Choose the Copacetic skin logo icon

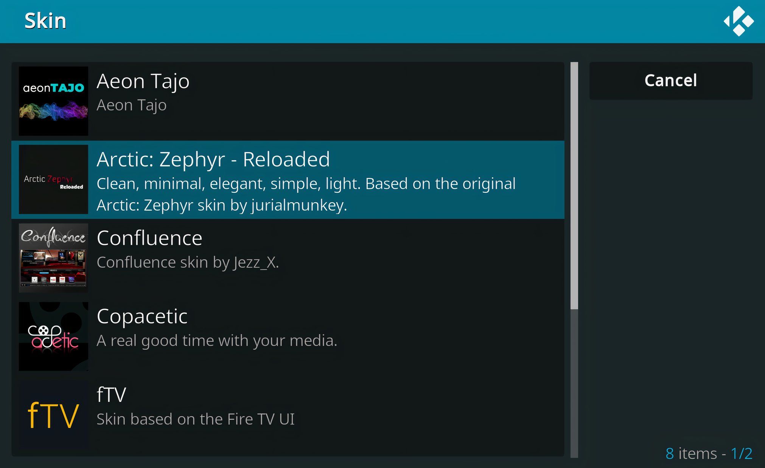coord(53,336)
